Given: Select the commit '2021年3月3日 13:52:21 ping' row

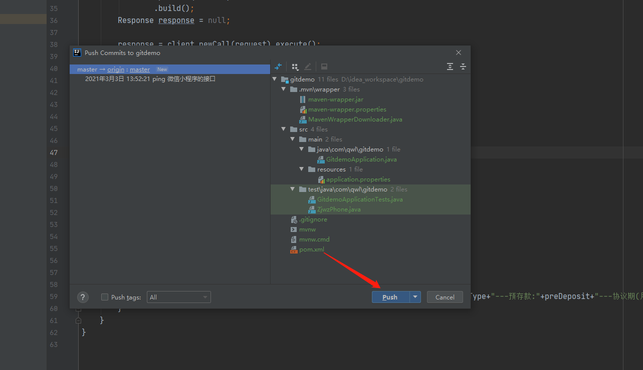Looking at the screenshot, I should pyautogui.click(x=170, y=79).
